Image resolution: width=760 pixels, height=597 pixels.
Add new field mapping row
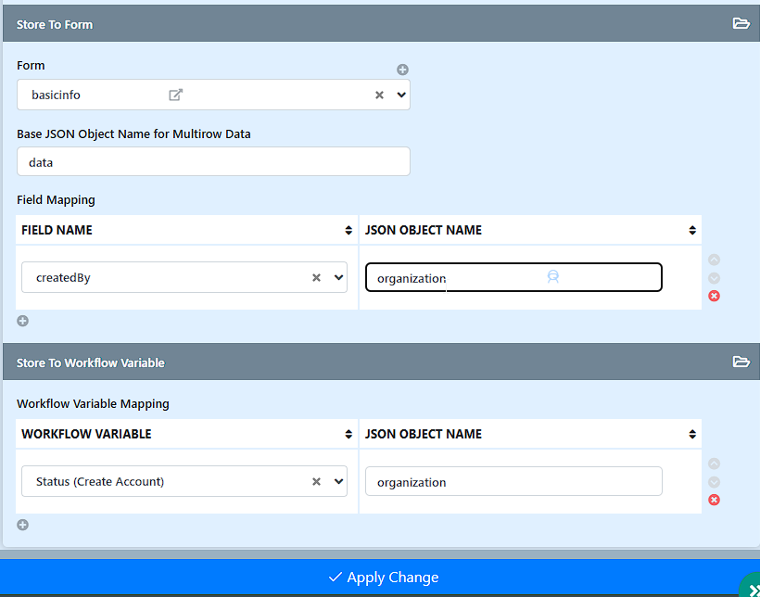click(23, 321)
